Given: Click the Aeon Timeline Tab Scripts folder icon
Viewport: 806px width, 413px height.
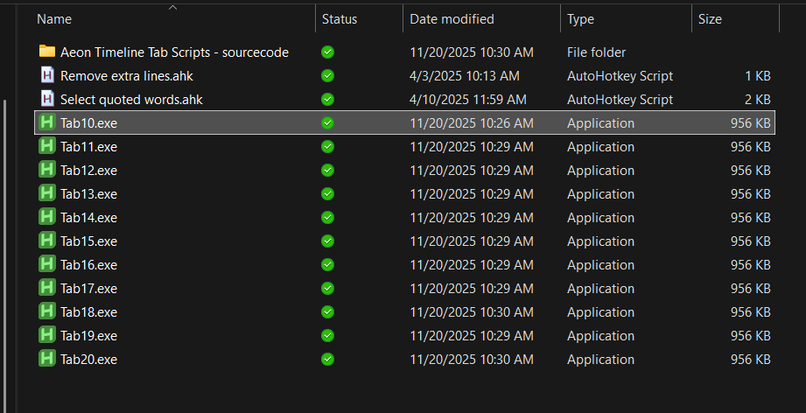Looking at the screenshot, I should (x=47, y=52).
